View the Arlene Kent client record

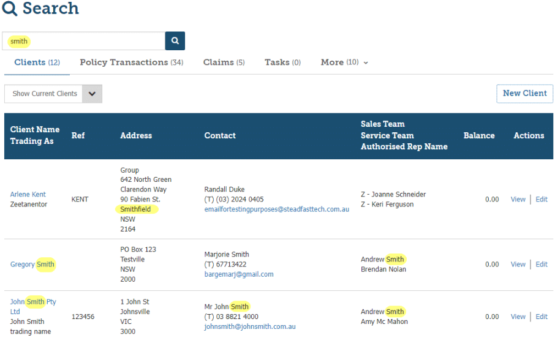pyautogui.click(x=518, y=200)
